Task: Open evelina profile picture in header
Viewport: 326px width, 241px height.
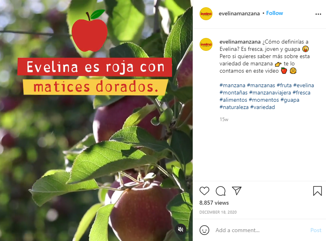Action: [206, 14]
